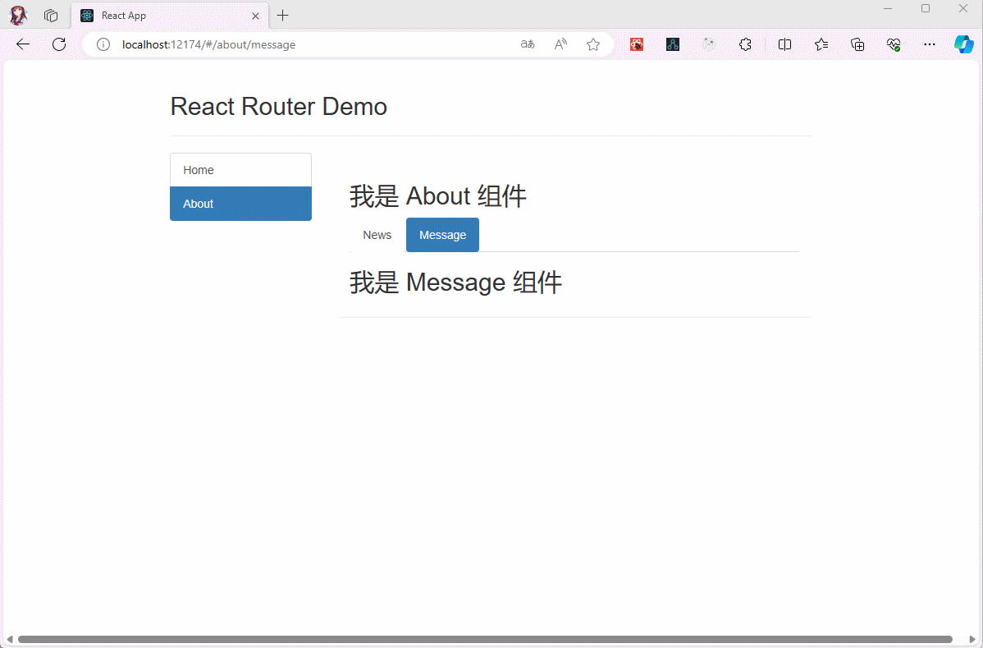
Task: Toggle split screen view
Action: click(x=784, y=44)
